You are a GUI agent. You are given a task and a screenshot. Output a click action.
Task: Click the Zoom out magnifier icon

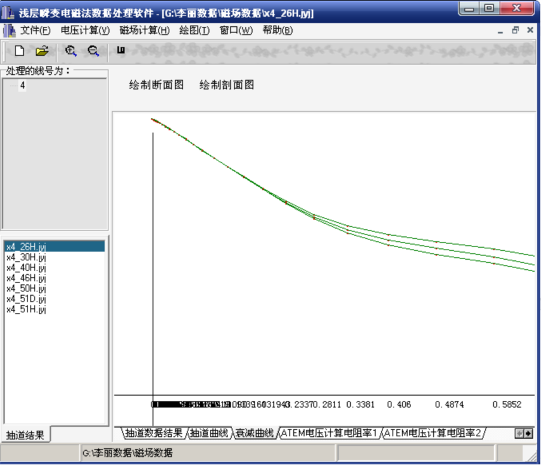pos(93,51)
